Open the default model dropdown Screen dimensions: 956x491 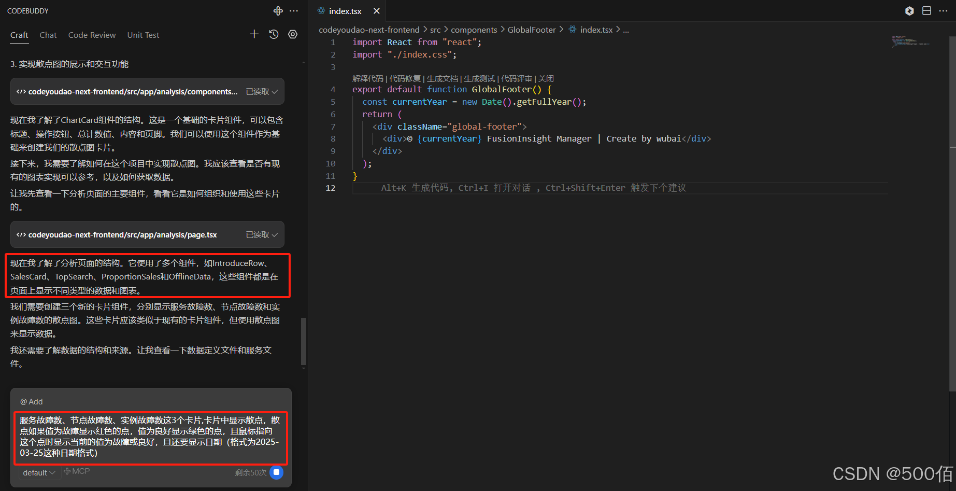tap(39, 472)
